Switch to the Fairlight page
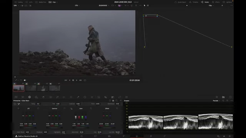Image resolution: width=246 pixels, height=138 pixels. tap(151, 136)
